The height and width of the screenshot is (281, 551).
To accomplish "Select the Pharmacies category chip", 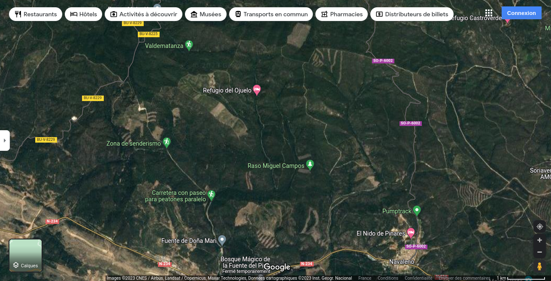I will point(342,14).
